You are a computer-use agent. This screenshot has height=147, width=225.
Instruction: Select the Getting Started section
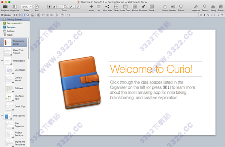[x=15, y=19]
